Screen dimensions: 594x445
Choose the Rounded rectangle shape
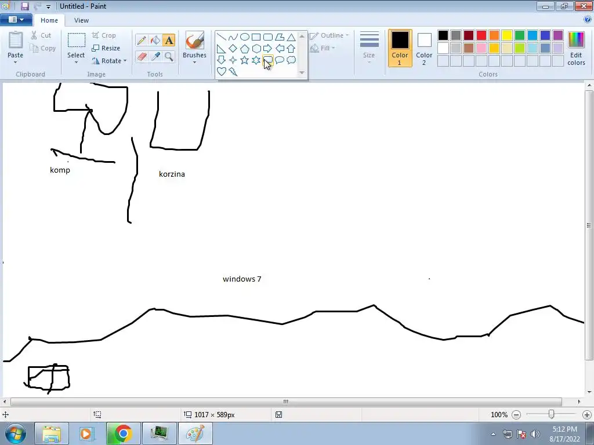click(x=268, y=37)
